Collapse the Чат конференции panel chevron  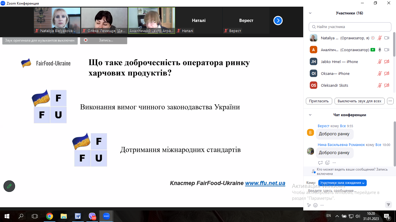pyautogui.click(x=310, y=115)
